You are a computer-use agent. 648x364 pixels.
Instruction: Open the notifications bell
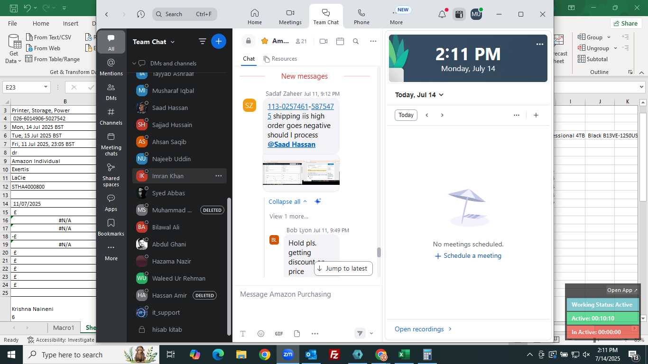click(442, 14)
